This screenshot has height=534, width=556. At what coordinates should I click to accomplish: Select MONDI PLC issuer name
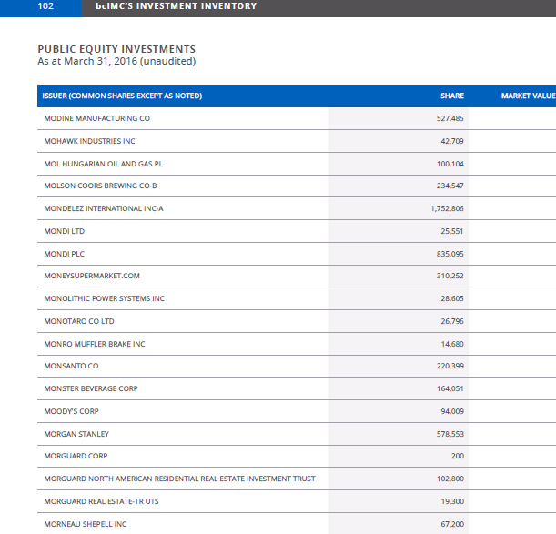65,254
